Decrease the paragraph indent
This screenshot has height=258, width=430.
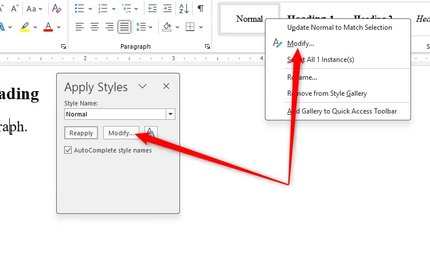click(x=153, y=9)
